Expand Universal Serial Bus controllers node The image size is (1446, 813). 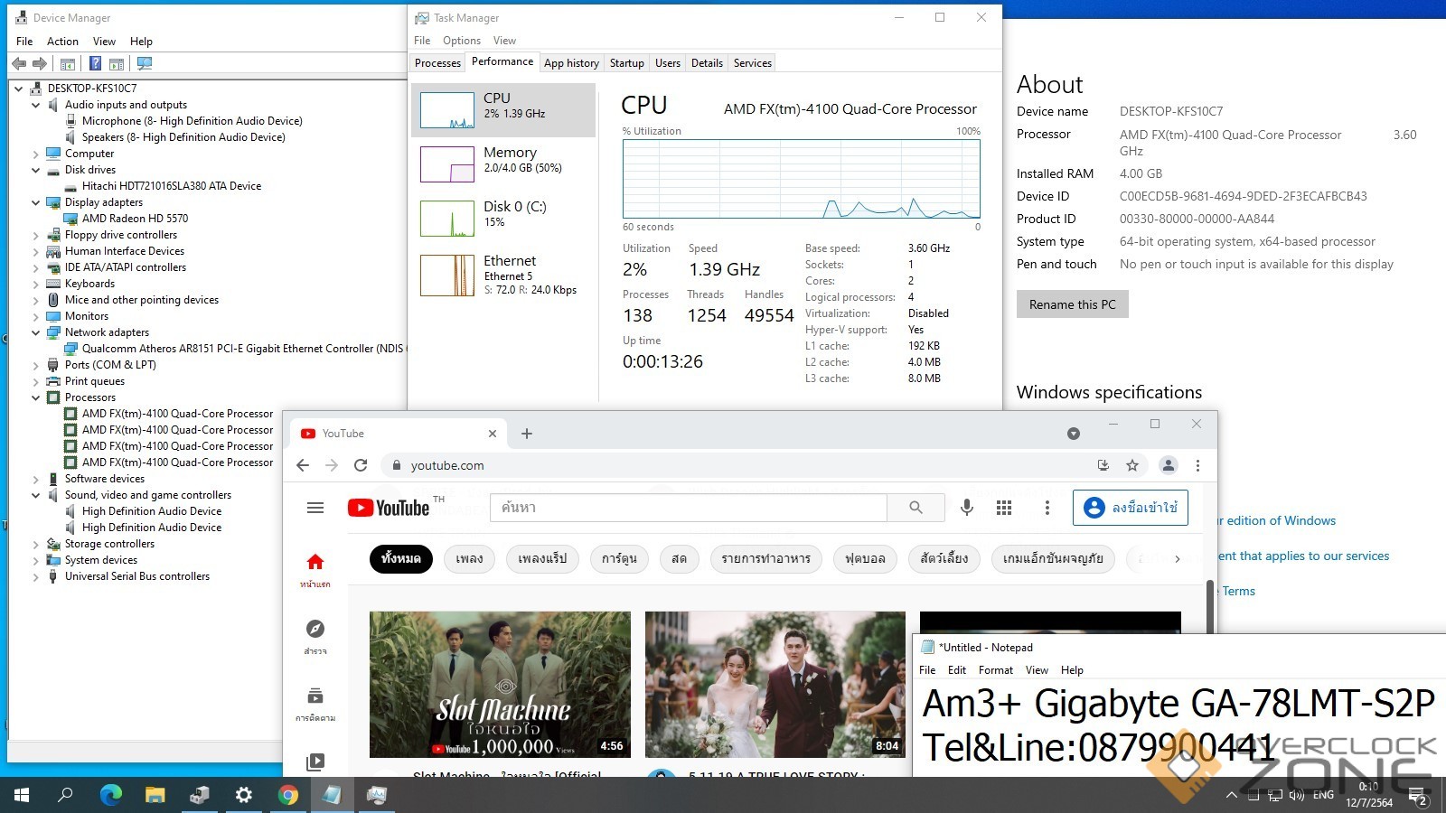[36, 576]
